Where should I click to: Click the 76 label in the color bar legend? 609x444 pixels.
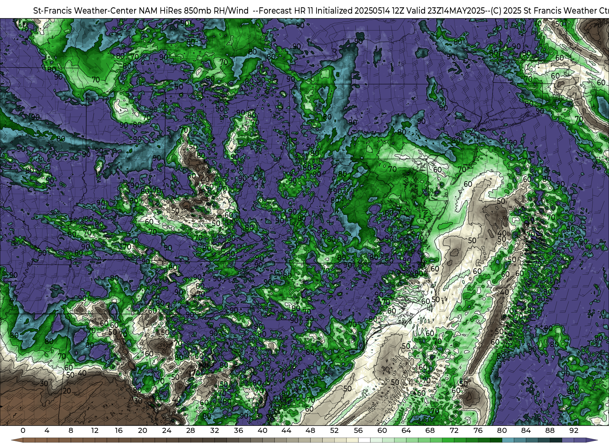(478, 430)
